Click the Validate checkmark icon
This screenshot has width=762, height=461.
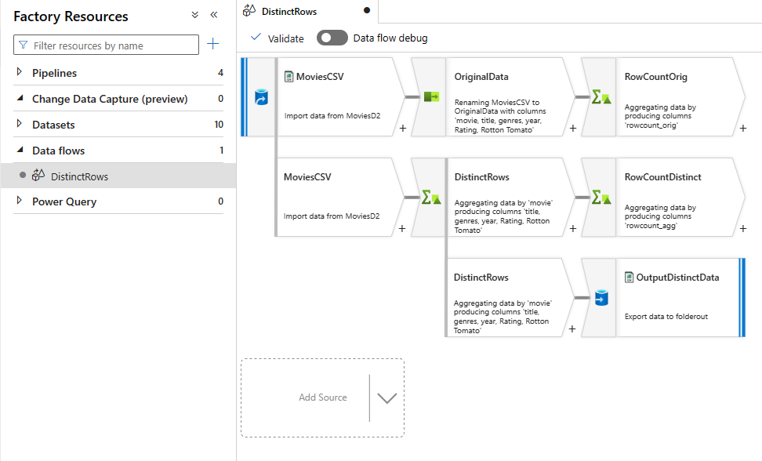pos(255,37)
